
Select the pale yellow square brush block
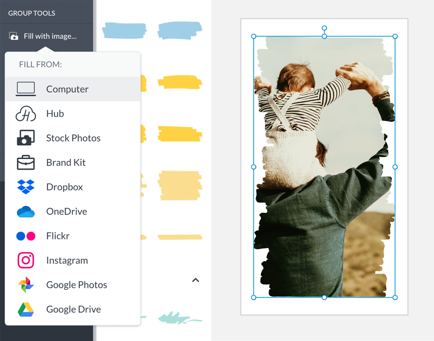pos(180,186)
